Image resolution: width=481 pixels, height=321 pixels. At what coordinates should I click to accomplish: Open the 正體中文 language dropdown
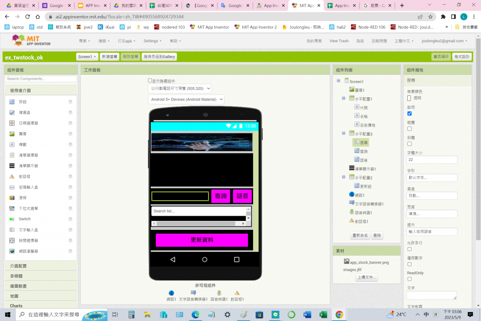[404, 41]
